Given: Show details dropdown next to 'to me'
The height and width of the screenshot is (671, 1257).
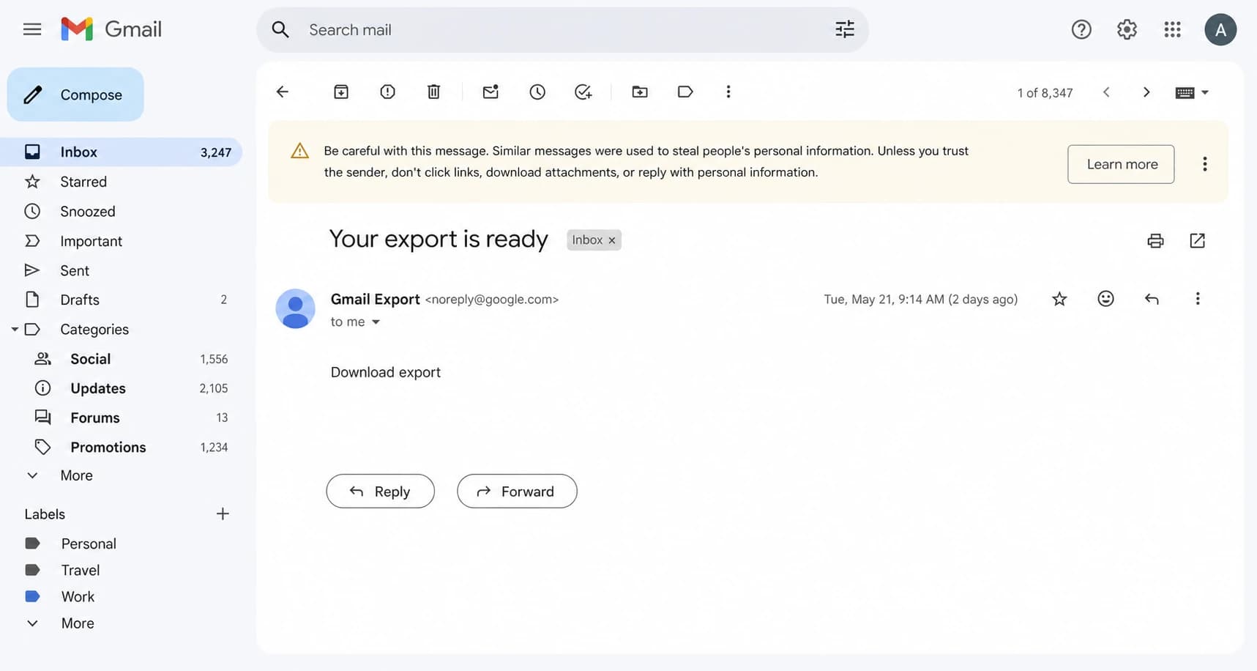Looking at the screenshot, I should coord(376,322).
